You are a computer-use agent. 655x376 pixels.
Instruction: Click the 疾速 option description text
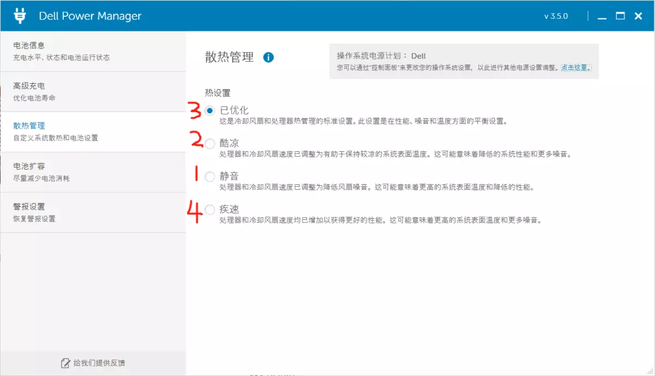point(381,220)
